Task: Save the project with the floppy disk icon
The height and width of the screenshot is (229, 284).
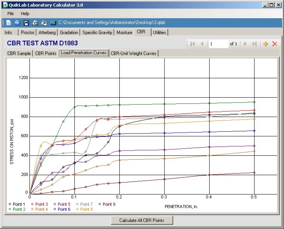Action: tap(26, 23)
